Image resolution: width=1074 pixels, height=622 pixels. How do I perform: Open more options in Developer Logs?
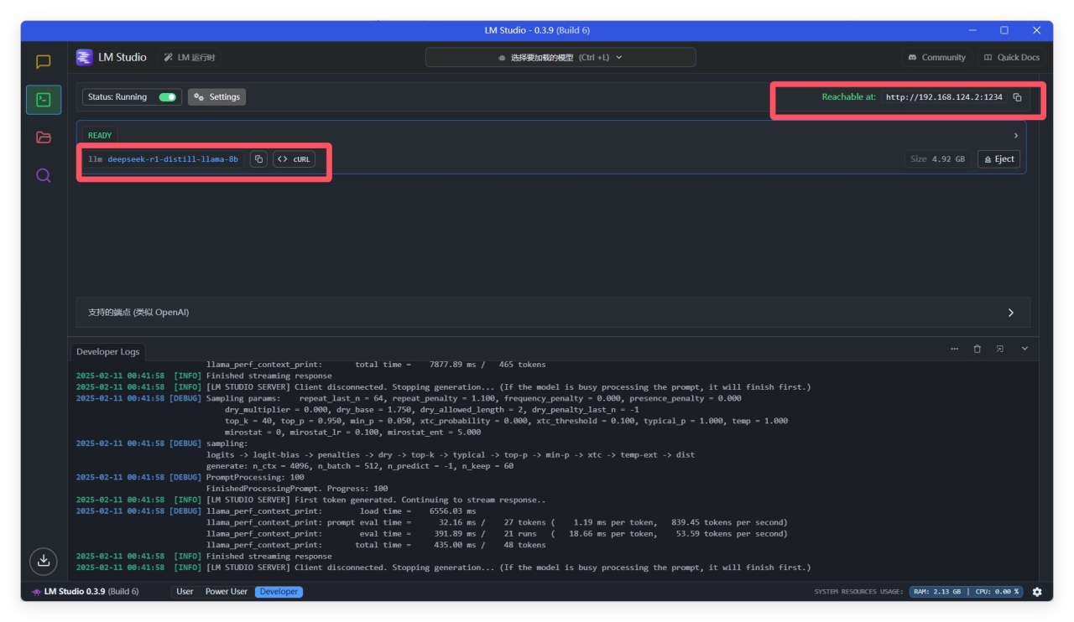pyautogui.click(x=955, y=349)
